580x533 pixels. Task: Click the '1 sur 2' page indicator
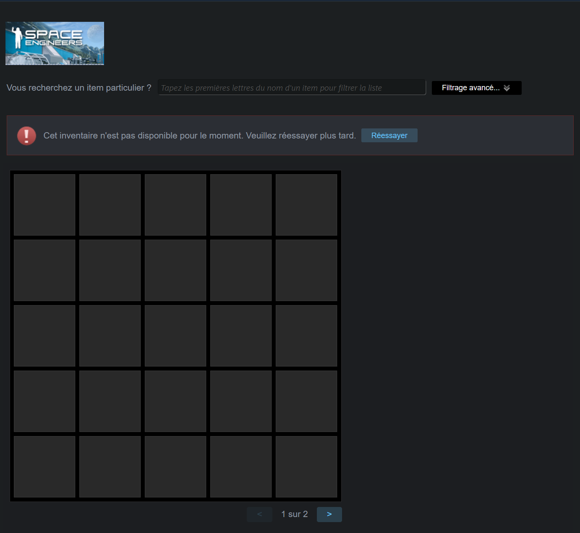point(294,514)
